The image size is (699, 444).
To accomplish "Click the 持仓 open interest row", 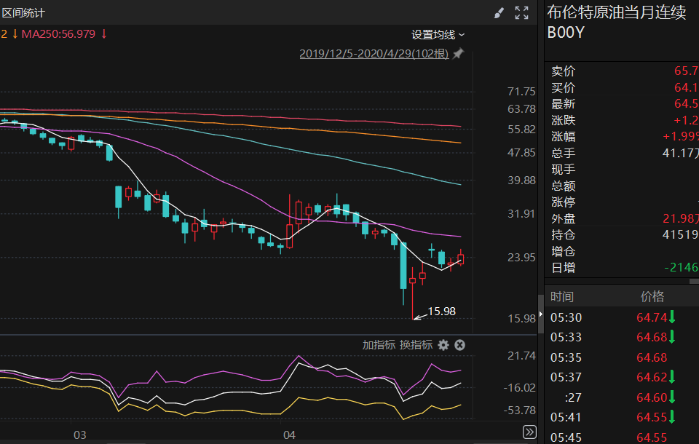I will click(x=622, y=235).
